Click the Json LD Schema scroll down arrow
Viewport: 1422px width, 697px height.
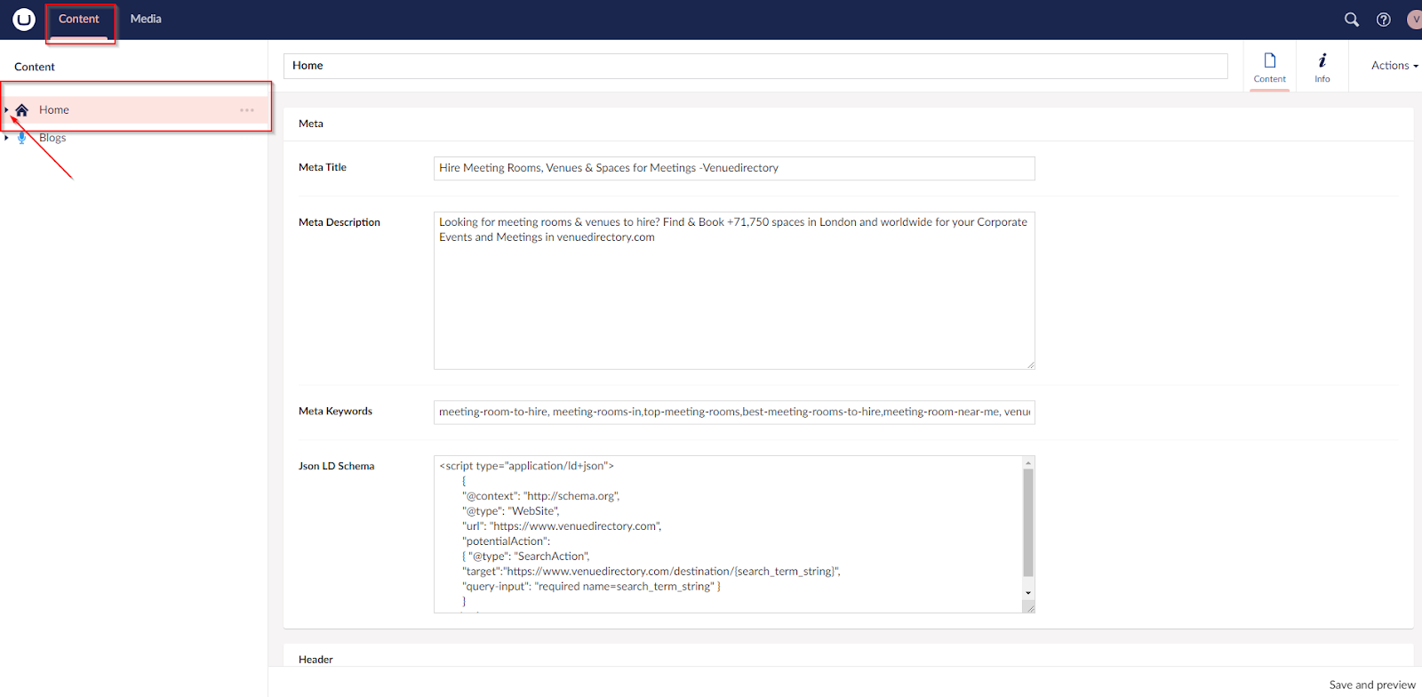[x=1028, y=593]
